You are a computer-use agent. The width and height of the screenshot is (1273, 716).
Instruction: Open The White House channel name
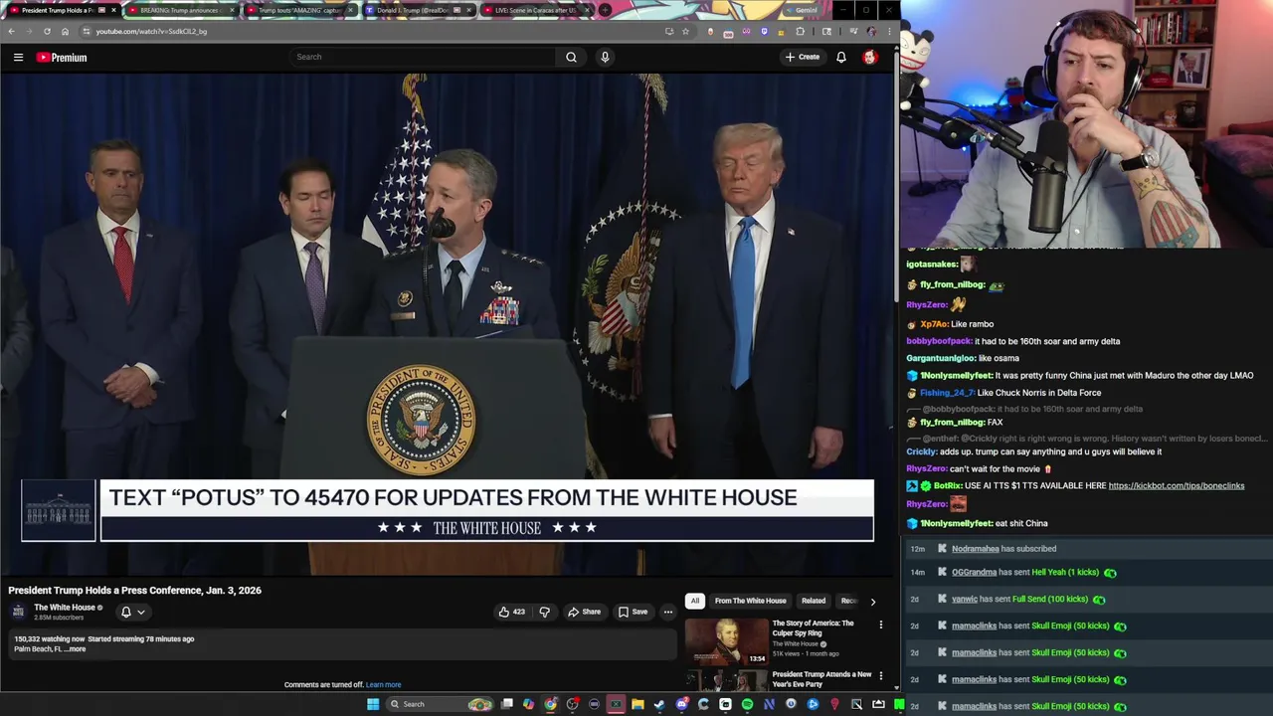point(65,607)
